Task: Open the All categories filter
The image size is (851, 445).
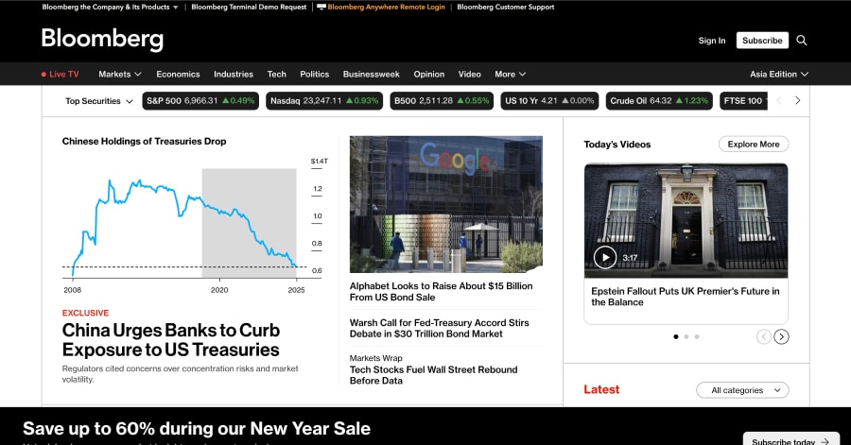Action: click(742, 390)
